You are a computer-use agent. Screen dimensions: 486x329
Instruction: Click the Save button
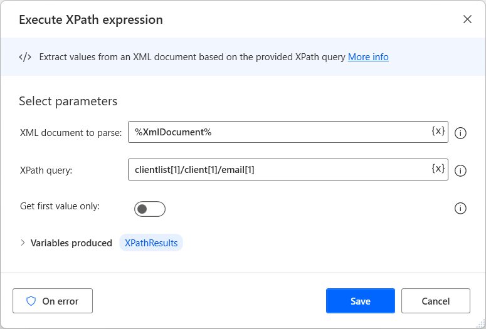pos(360,301)
